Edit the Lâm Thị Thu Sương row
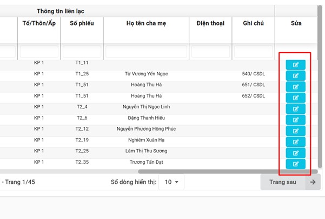 tap(295, 153)
